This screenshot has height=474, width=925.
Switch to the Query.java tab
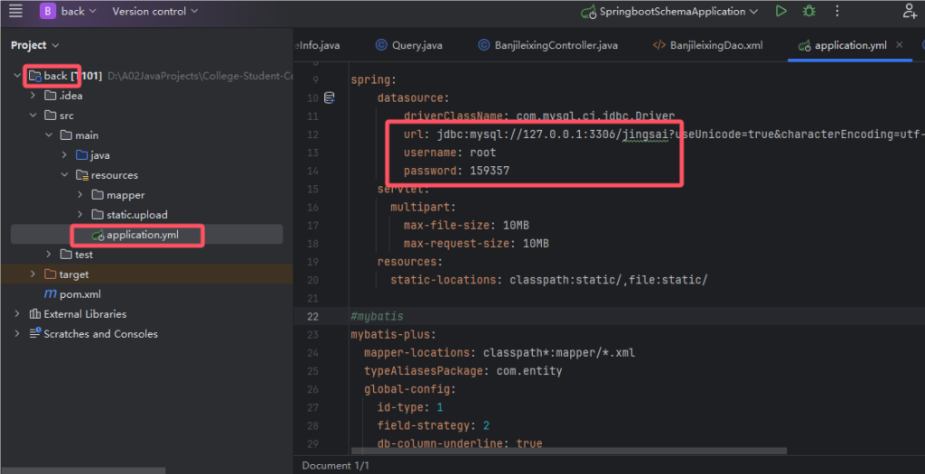pos(409,45)
